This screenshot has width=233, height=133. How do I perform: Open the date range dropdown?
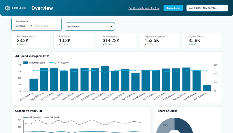(207, 8)
